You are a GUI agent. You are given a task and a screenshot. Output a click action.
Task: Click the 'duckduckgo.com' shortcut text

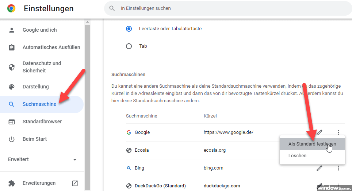click(222, 186)
